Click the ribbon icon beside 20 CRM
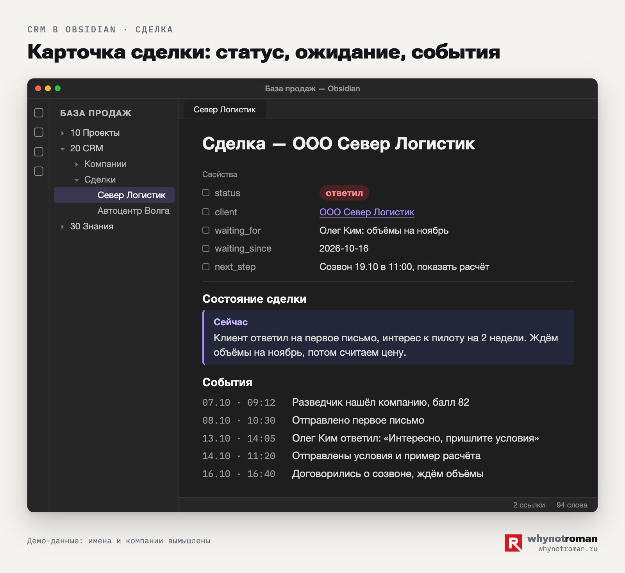 pos(39,152)
